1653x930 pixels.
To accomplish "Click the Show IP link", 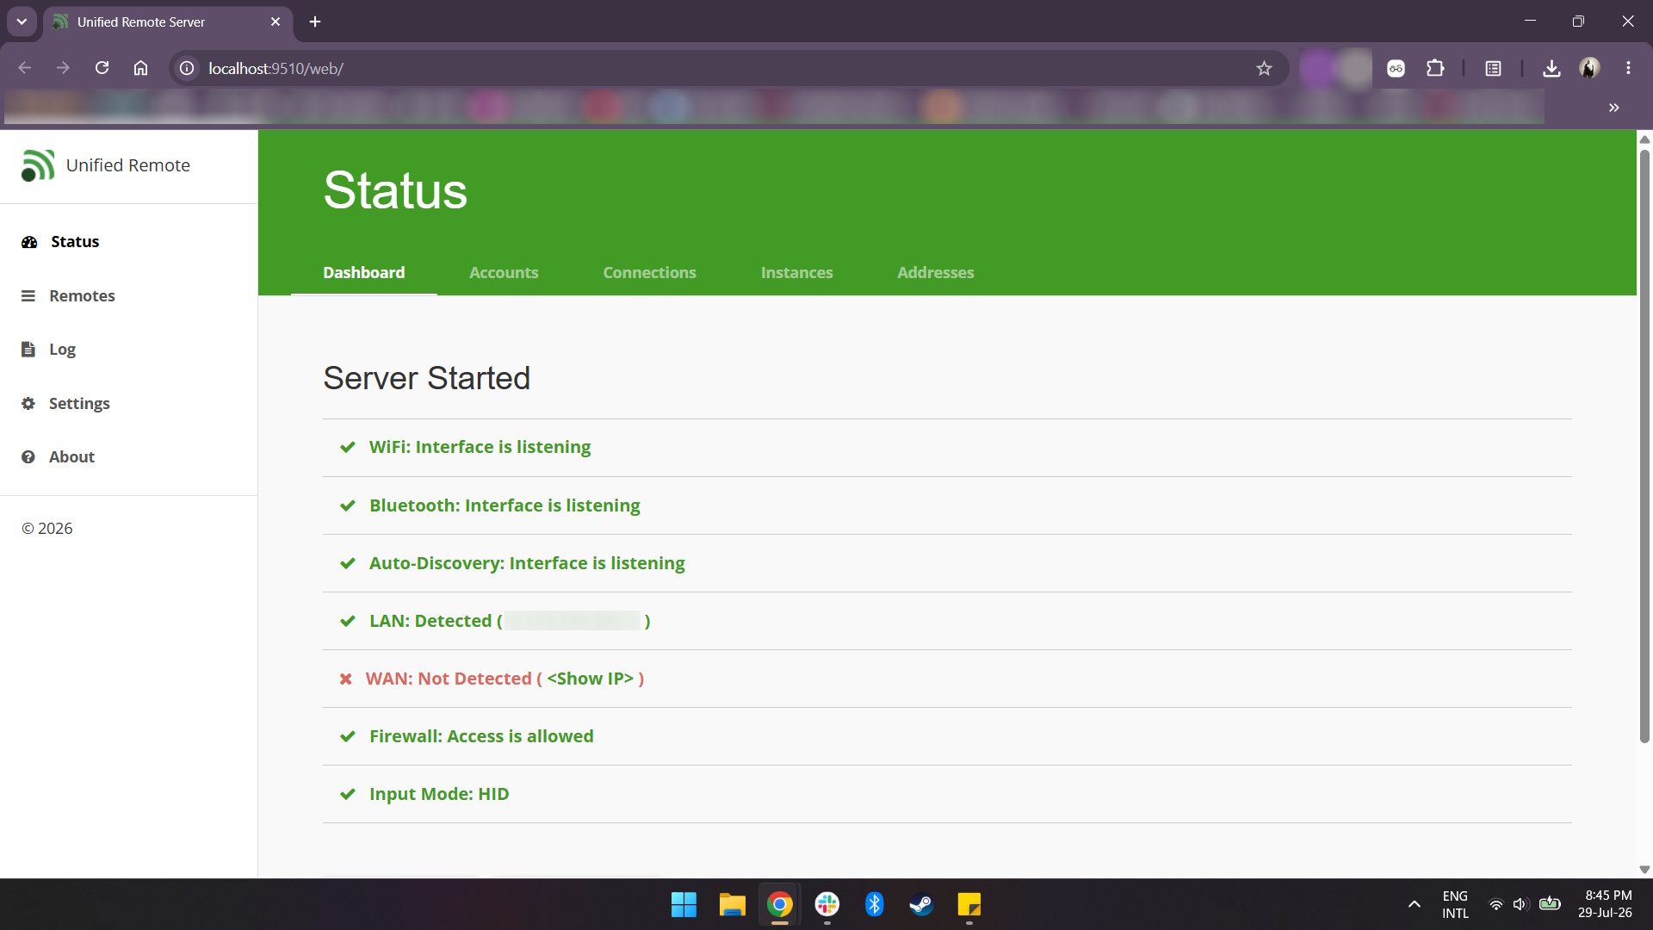I will pyautogui.click(x=591, y=679).
